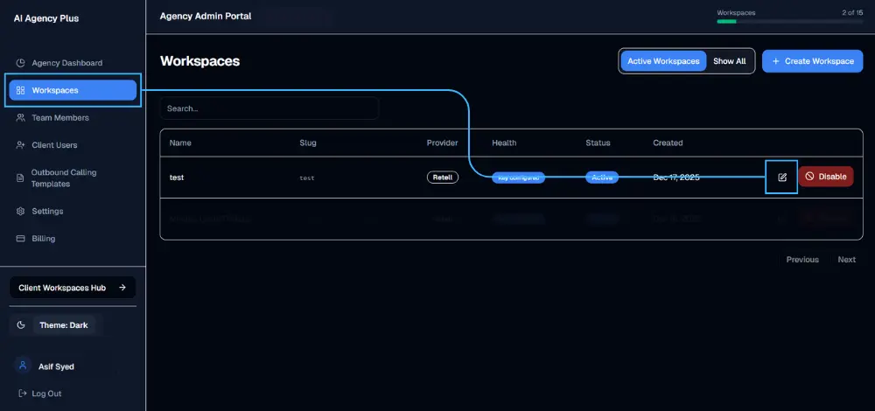The height and width of the screenshot is (411, 875).
Task: Click the Create Workspace button
Action: tap(813, 61)
